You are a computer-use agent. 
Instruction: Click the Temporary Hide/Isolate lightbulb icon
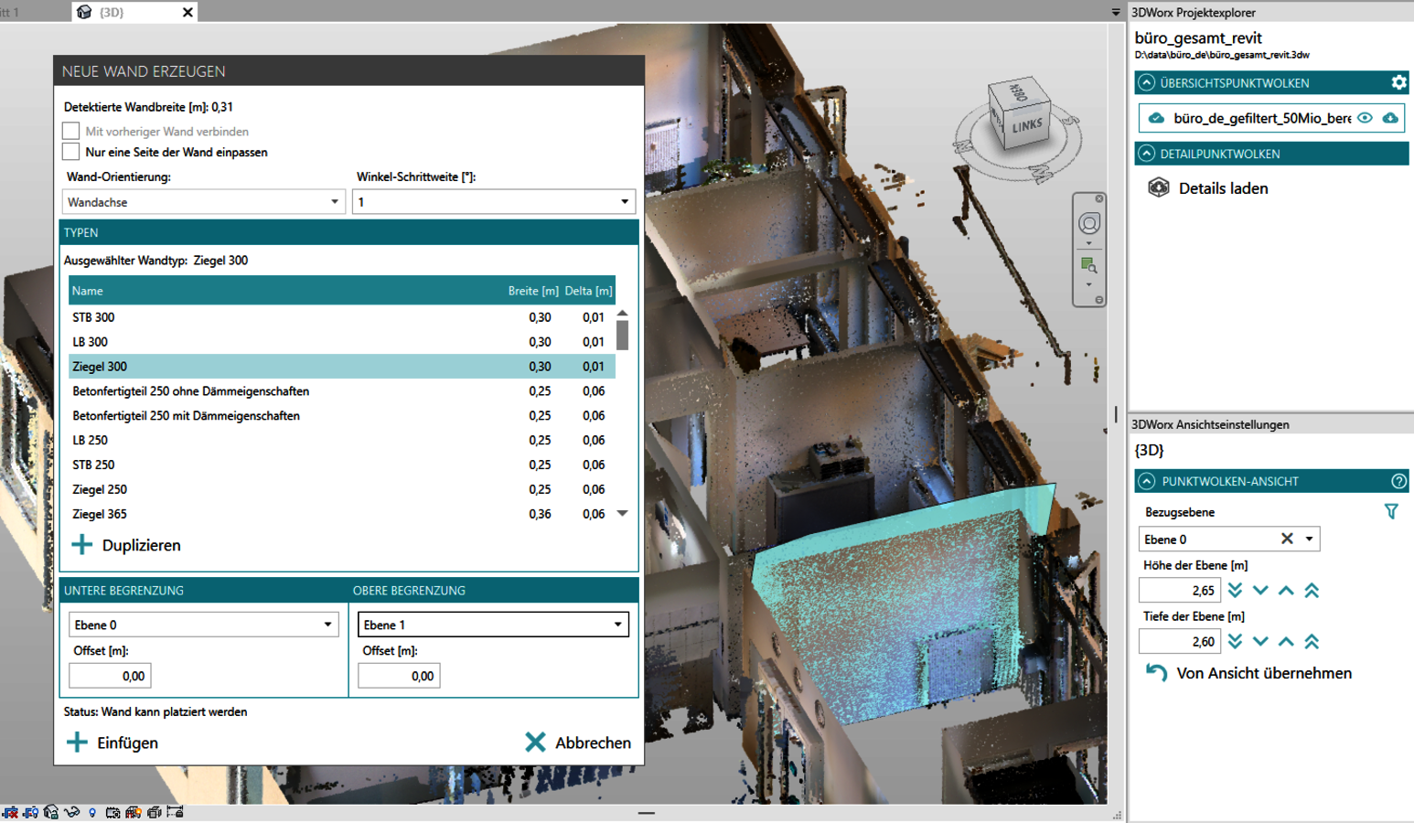[x=91, y=813]
